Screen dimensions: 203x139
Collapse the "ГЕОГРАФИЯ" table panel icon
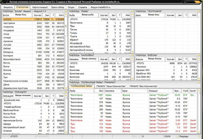click(x=197, y=11)
